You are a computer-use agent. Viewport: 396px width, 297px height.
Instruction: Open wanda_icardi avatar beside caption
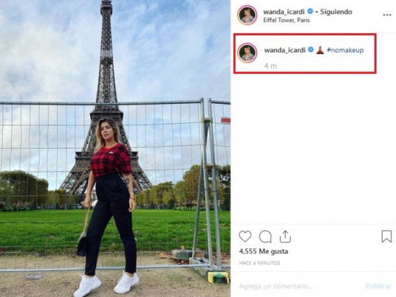click(247, 53)
